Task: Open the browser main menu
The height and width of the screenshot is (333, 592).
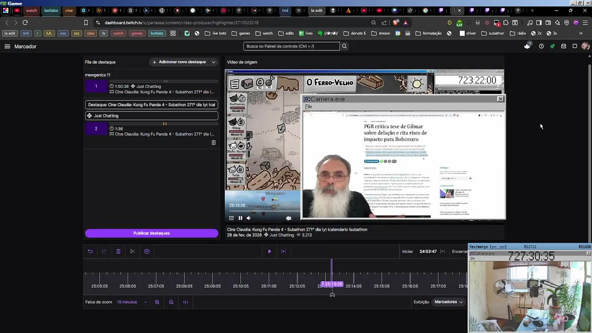Action: (585, 22)
